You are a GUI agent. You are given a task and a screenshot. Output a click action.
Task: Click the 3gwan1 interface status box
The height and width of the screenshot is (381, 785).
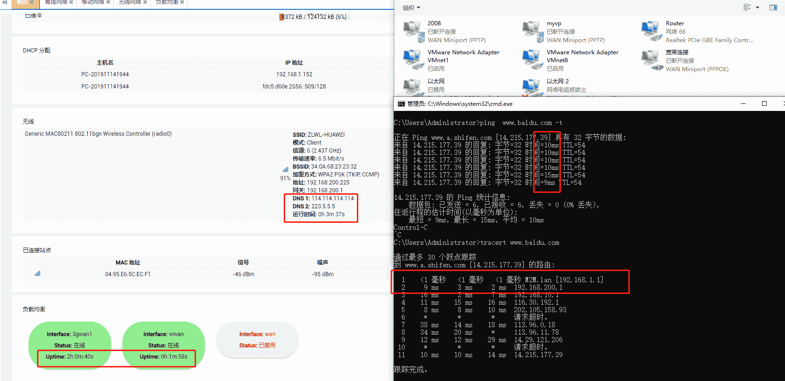pyautogui.click(x=70, y=345)
